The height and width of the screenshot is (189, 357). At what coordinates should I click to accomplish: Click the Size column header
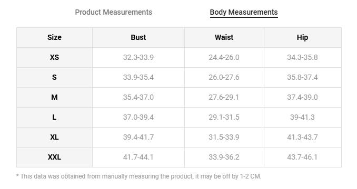click(x=54, y=37)
